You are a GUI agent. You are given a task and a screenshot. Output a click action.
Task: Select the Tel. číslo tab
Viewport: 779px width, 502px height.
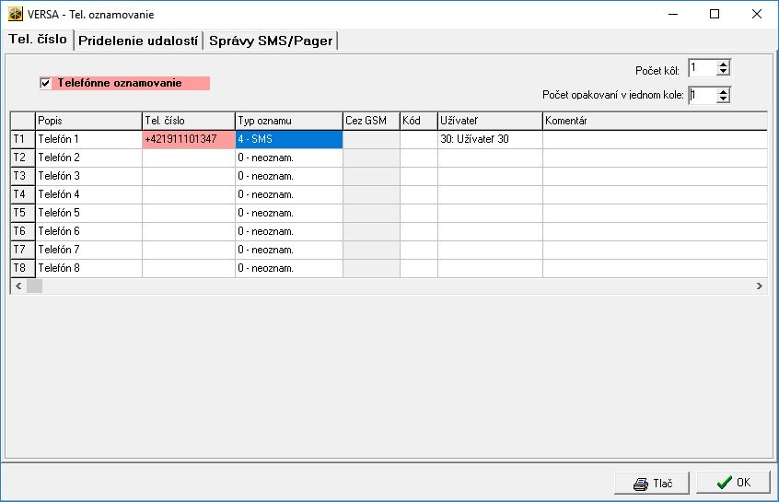[x=38, y=40]
